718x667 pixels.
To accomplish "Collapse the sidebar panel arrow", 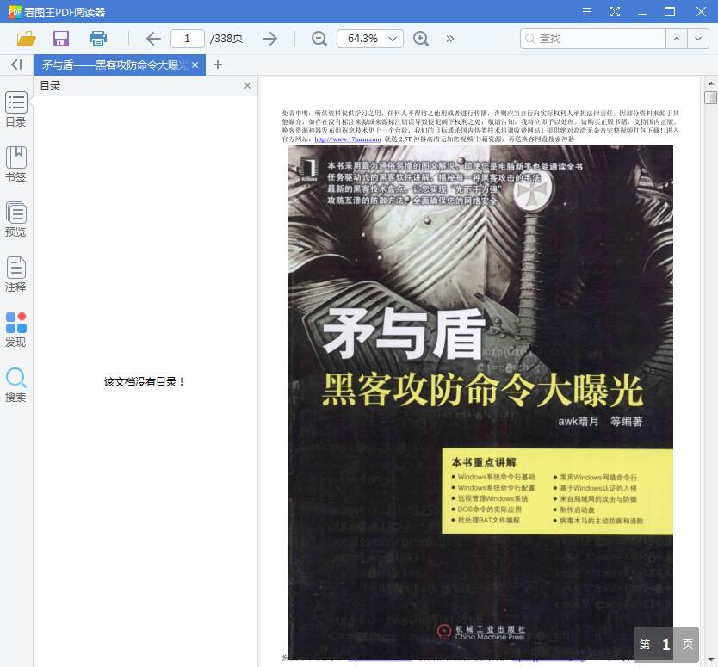I will pyautogui.click(x=16, y=65).
